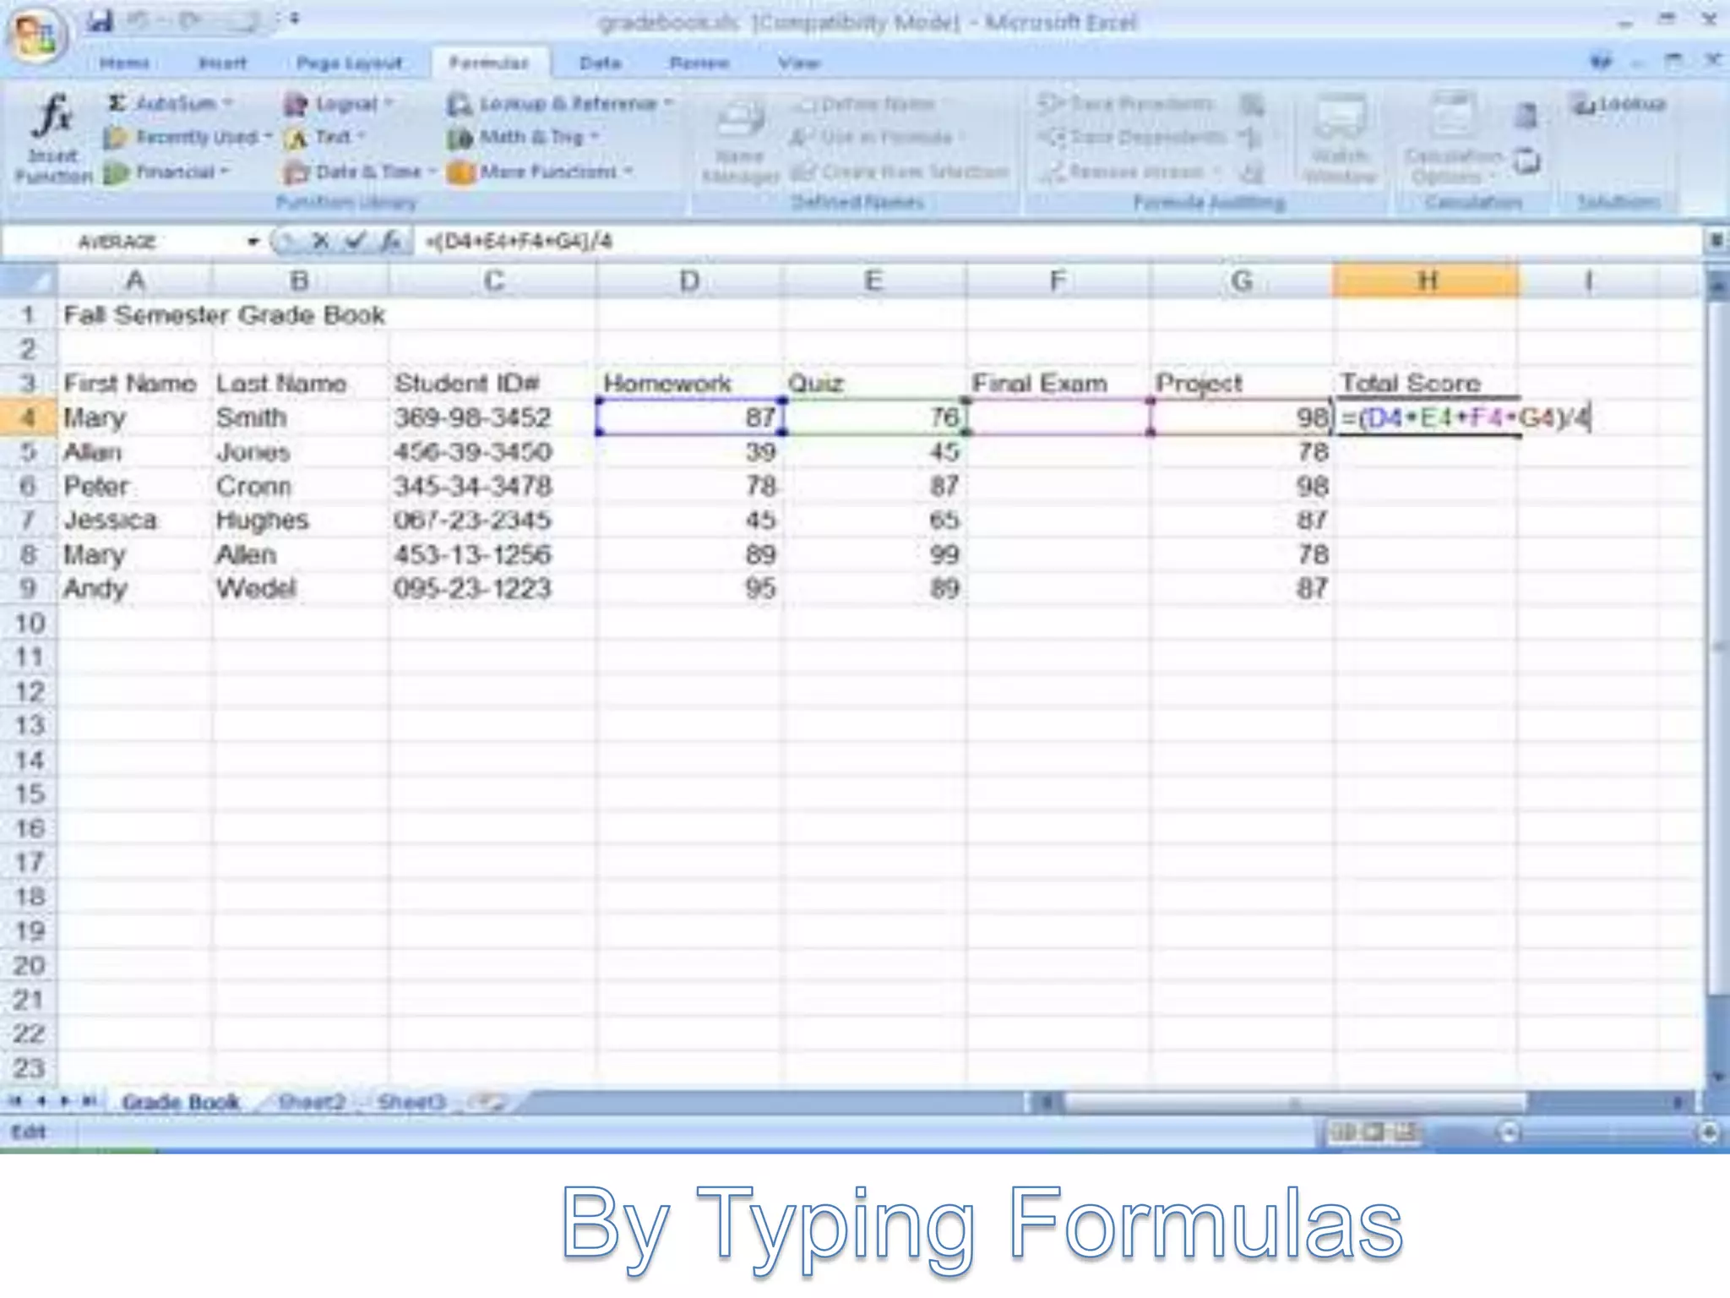The image size is (1730, 1298).
Task: Open Calculation Options button
Action: coord(1453,140)
